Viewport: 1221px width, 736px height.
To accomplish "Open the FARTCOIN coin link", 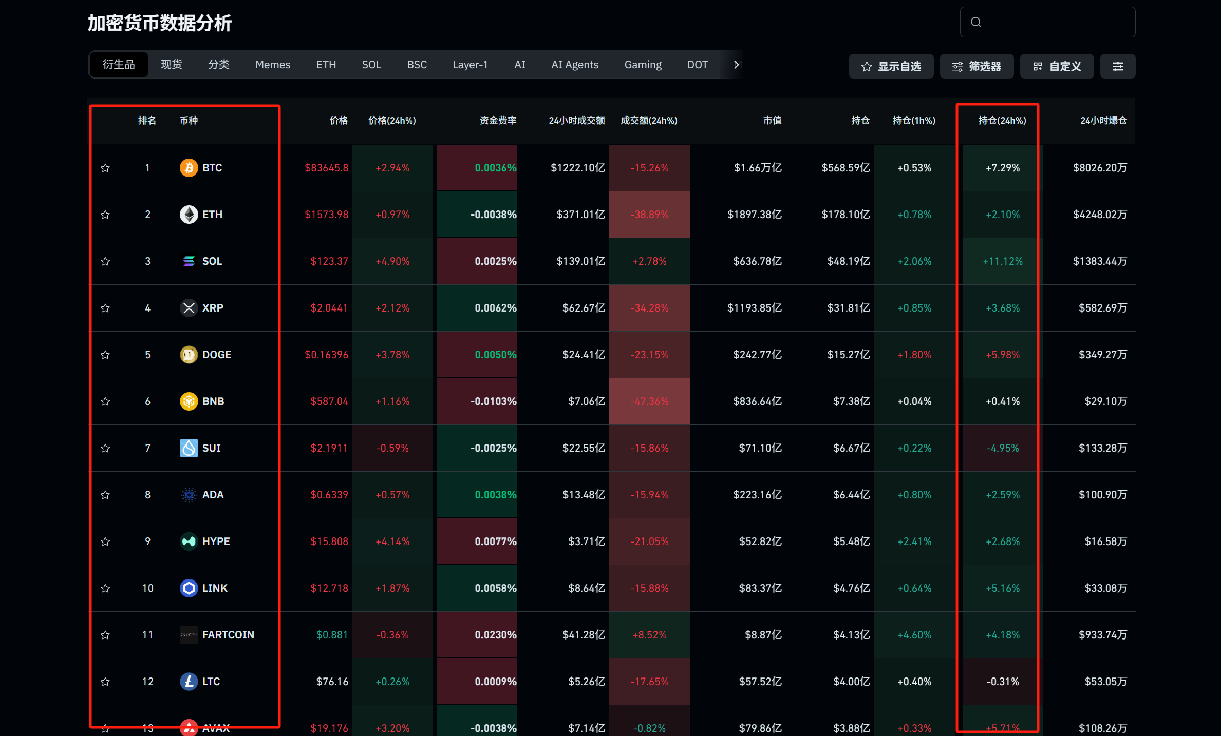I will tap(228, 635).
